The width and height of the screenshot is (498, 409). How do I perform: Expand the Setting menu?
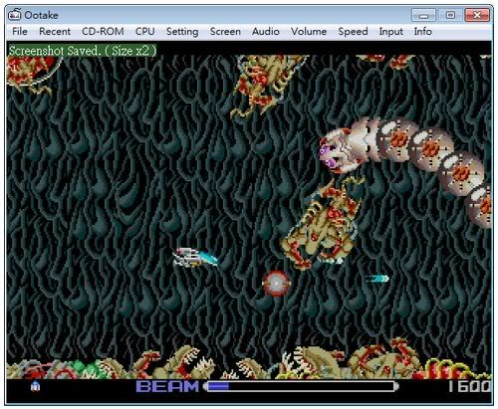[182, 32]
